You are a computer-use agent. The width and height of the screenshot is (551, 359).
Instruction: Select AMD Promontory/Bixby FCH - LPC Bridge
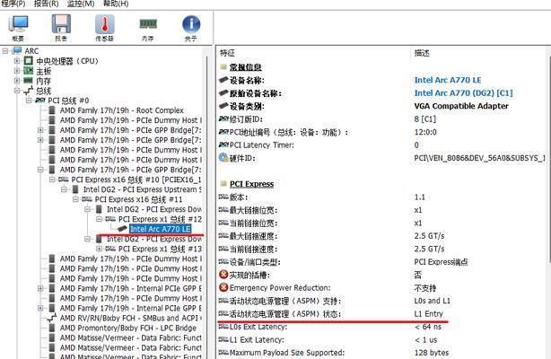pyautogui.click(x=128, y=328)
